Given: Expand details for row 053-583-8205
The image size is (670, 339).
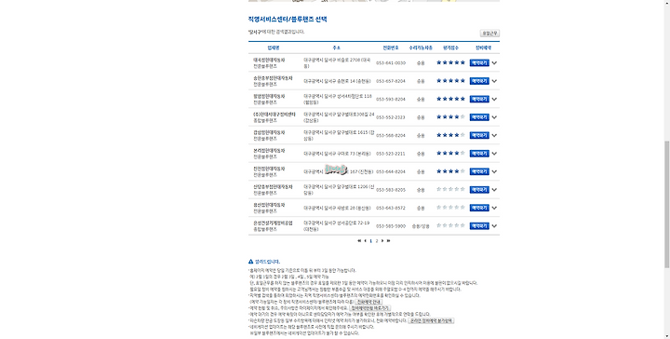Looking at the screenshot, I should [494, 190].
